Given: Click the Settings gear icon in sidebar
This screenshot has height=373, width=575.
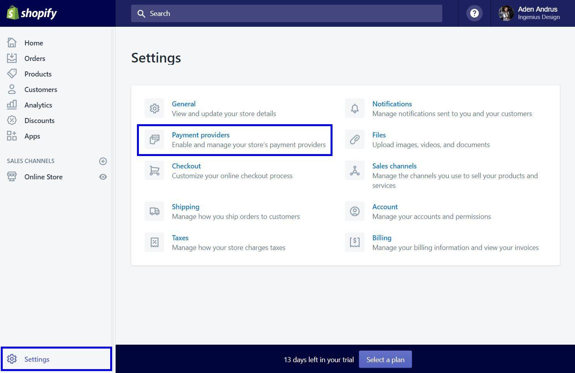Looking at the screenshot, I should (12, 359).
